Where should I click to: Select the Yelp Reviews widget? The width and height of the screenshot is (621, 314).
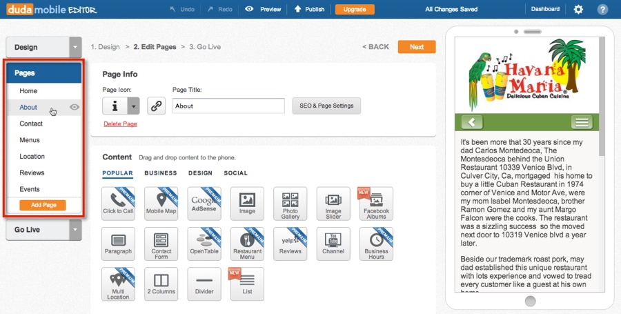290,244
